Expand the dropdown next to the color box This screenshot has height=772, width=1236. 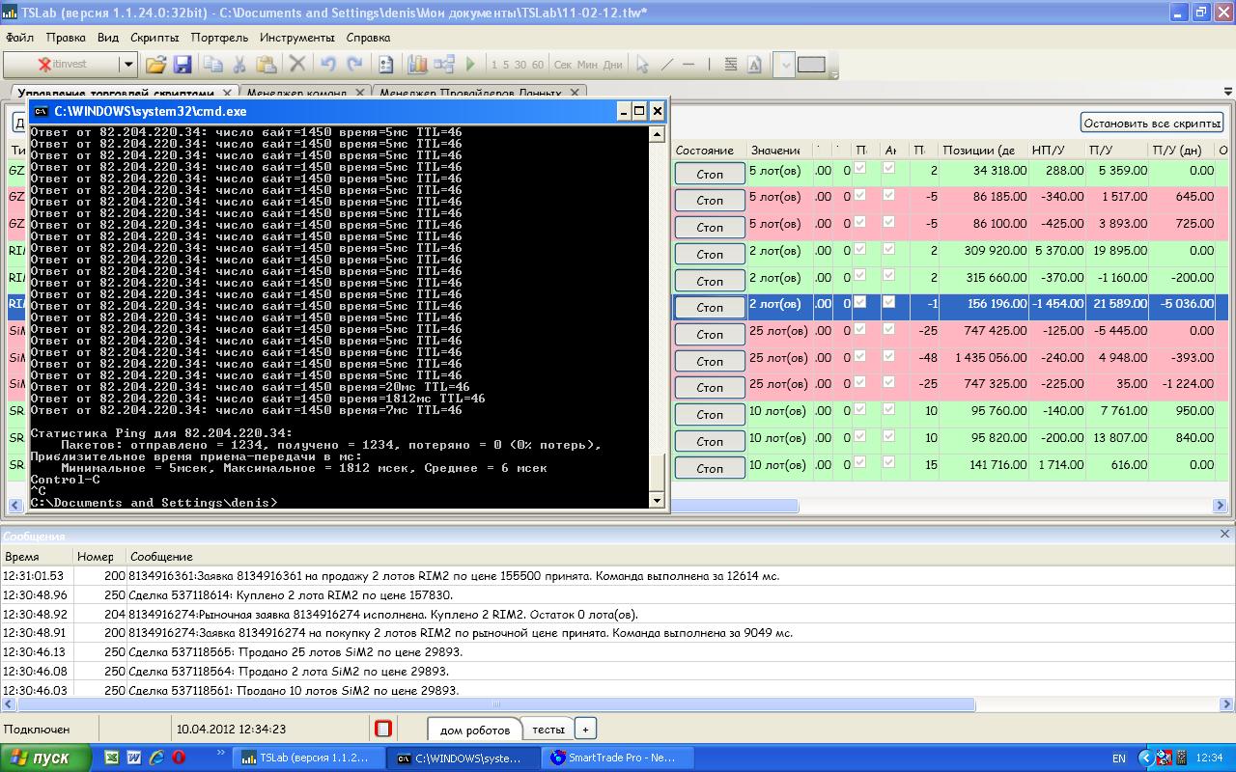click(784, 65)
